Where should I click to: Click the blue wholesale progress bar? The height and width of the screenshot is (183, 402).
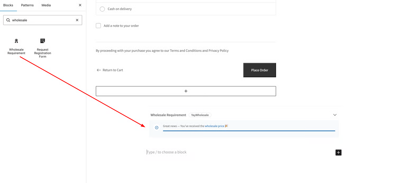pyautogui.click(x=249, y=131)
